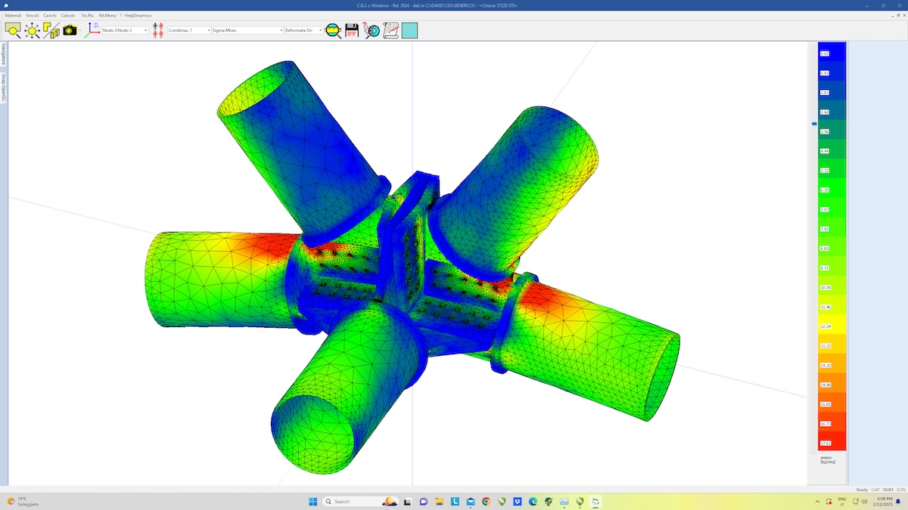Open the ? help menu

120,15
